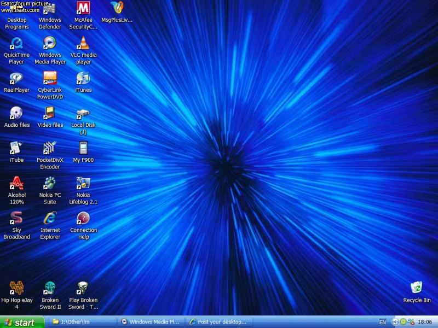The image size is (438, 328).
Task: Click the 18:06 system clock
Action: coord(425,322)
